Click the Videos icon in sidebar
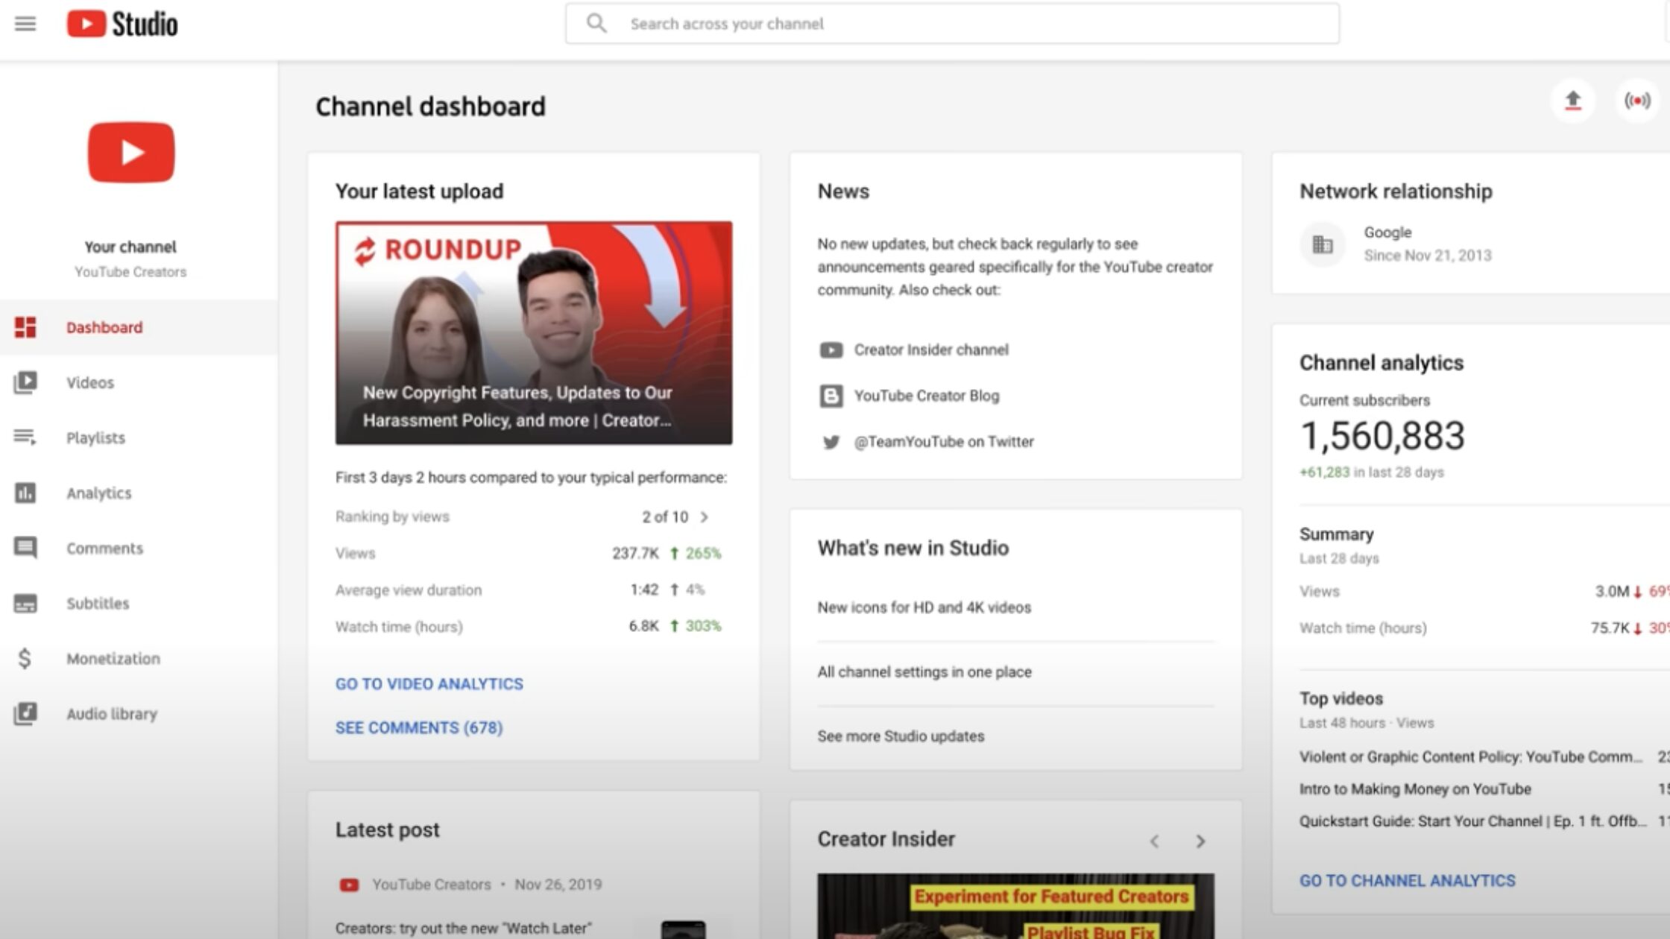This screenshot has width=1670, height=939. coord(25,382)
